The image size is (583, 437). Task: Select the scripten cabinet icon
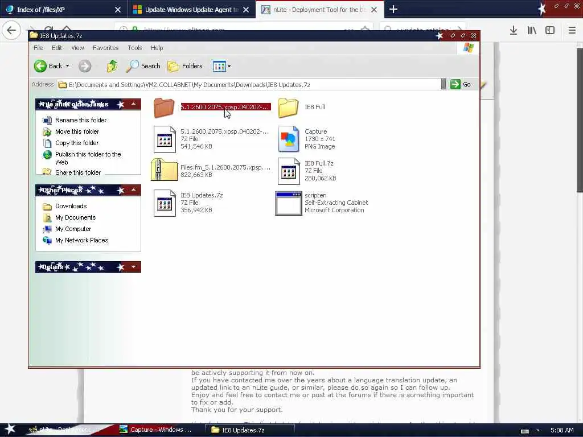[289, 203]
